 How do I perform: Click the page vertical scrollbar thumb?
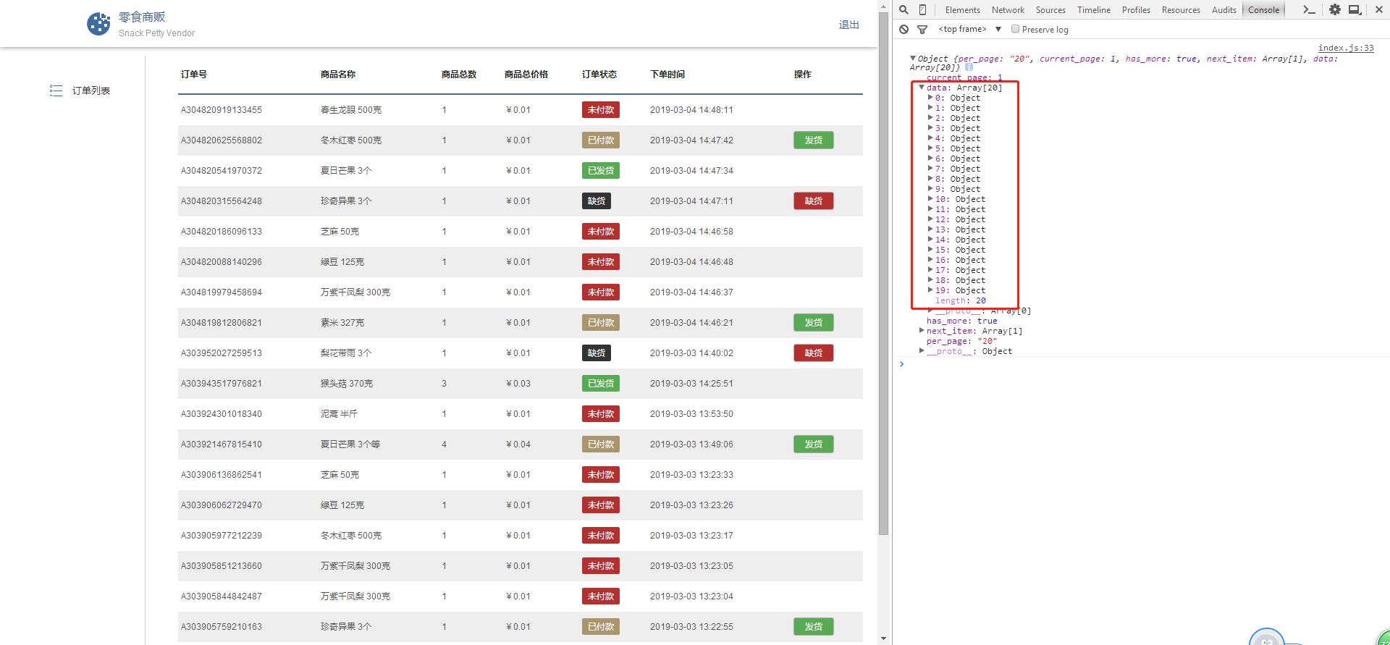pyautogui.click(x=883, y=274)
